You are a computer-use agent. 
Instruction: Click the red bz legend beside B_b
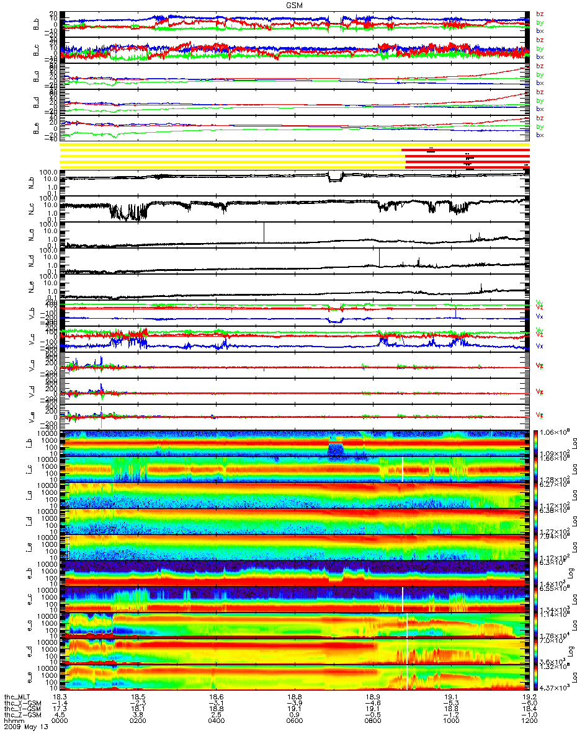(540, 14)
